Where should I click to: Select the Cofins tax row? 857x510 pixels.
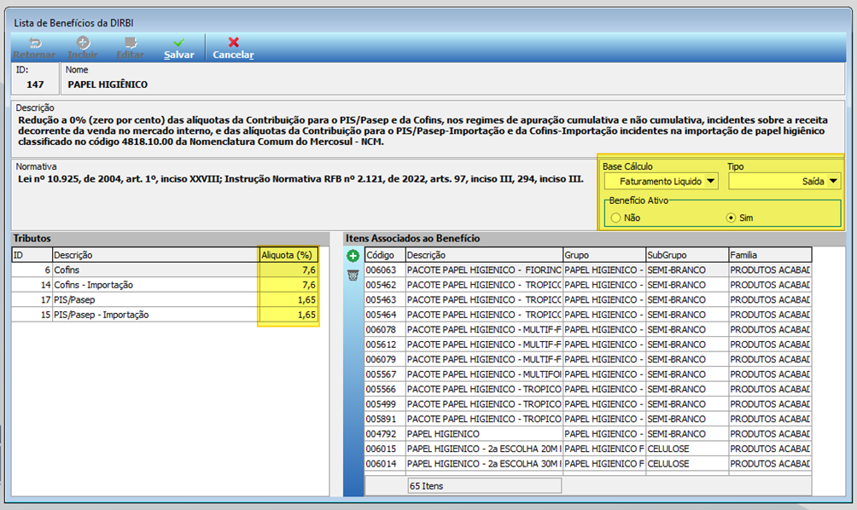point(165,269)
